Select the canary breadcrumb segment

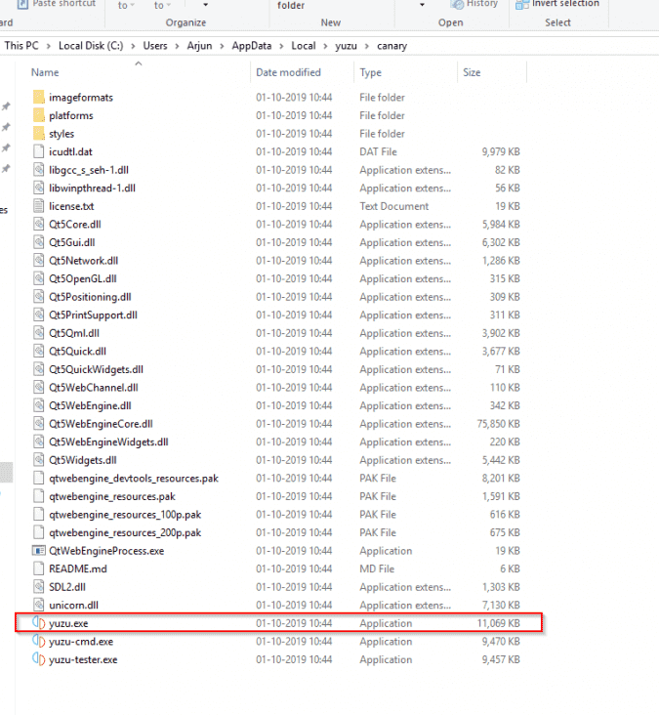click(391, 46)
